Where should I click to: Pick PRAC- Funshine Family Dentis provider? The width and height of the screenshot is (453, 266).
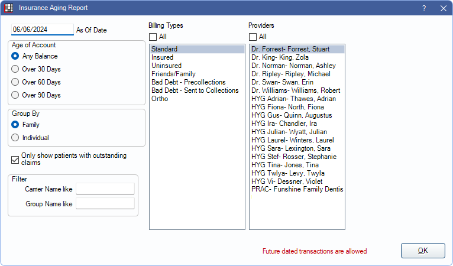[x=297, y=189]
